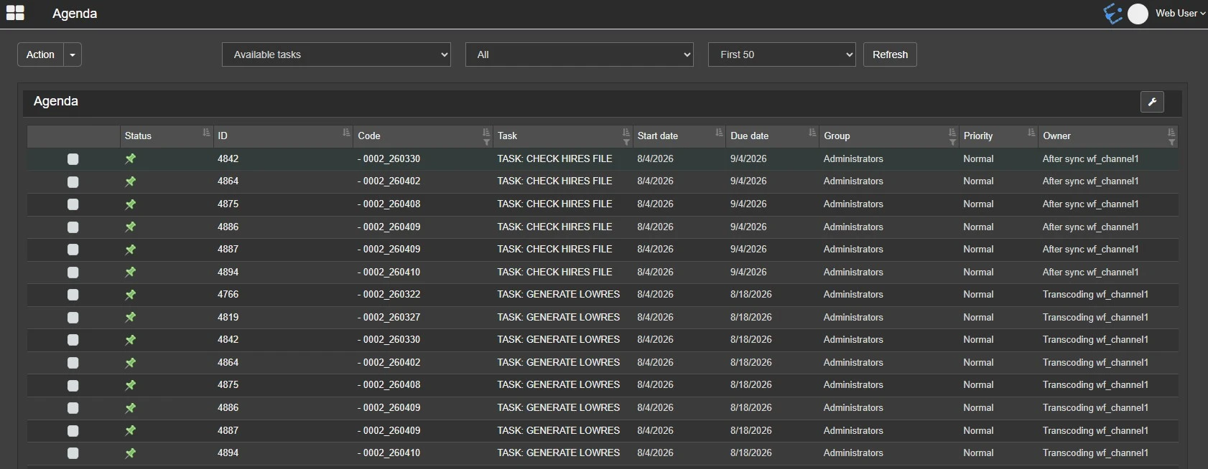
Task: Click pin icon for ID 4887 CHECK HIRES FILE row
Action: [130, 250]
